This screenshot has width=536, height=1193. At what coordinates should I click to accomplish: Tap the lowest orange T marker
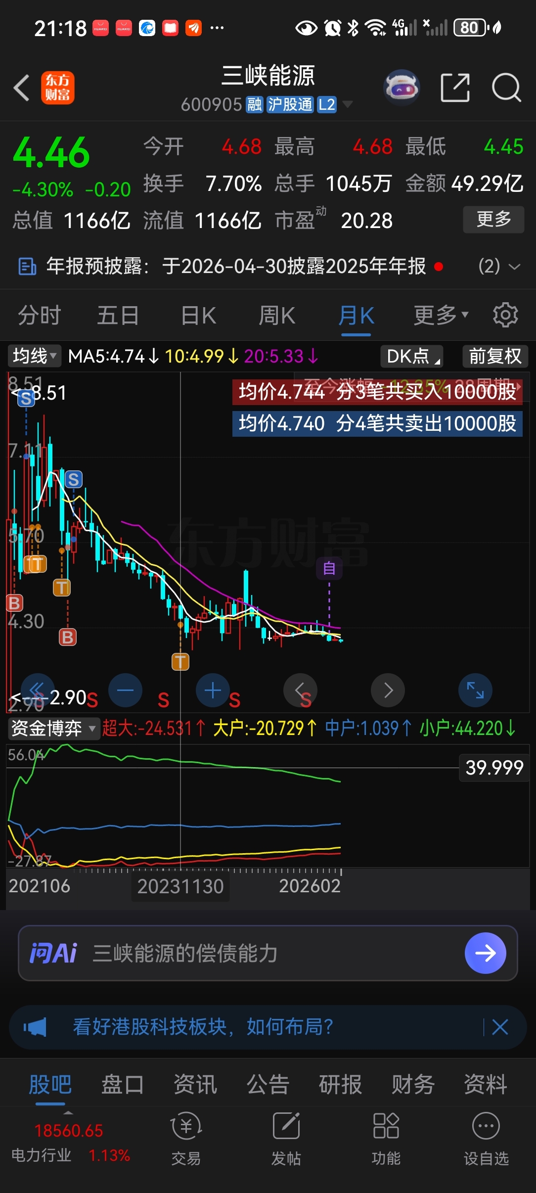click(180, 661)
